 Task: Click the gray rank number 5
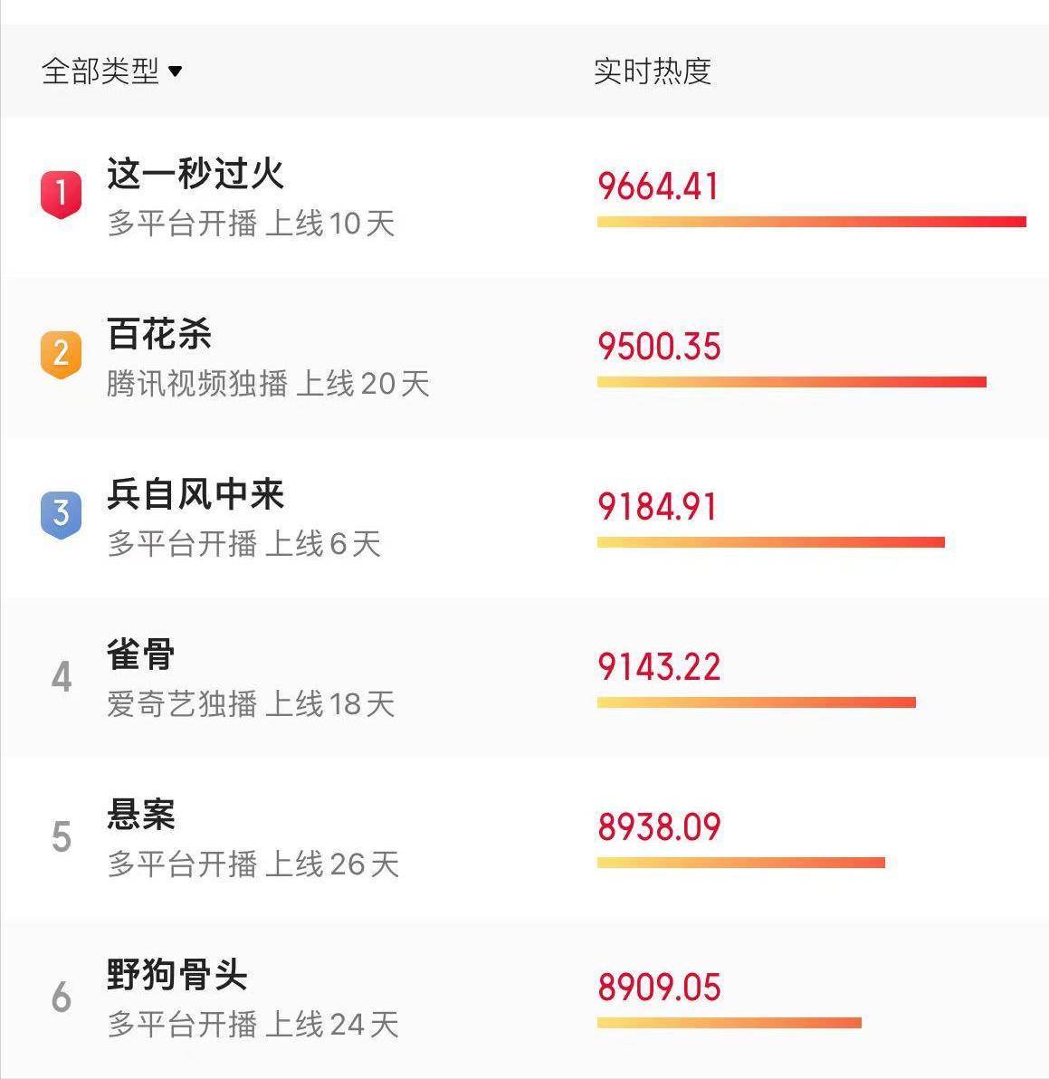point(62,836)
